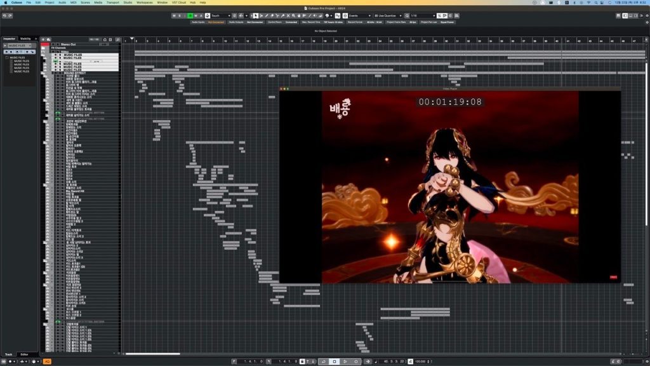This screenshot has width=650, height=366.
Task: Click the grid type icon beside Events
Action: click(345, 16)
